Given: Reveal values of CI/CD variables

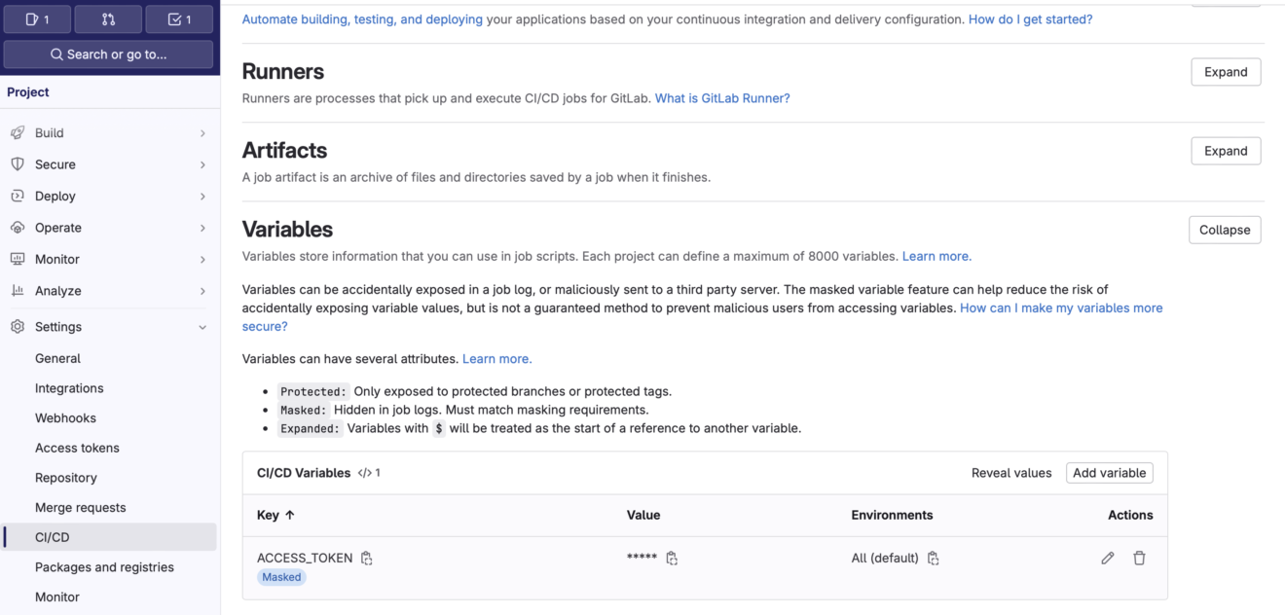Looking at the screenshot, I should pyautogui.click(x=1010, y=472).
